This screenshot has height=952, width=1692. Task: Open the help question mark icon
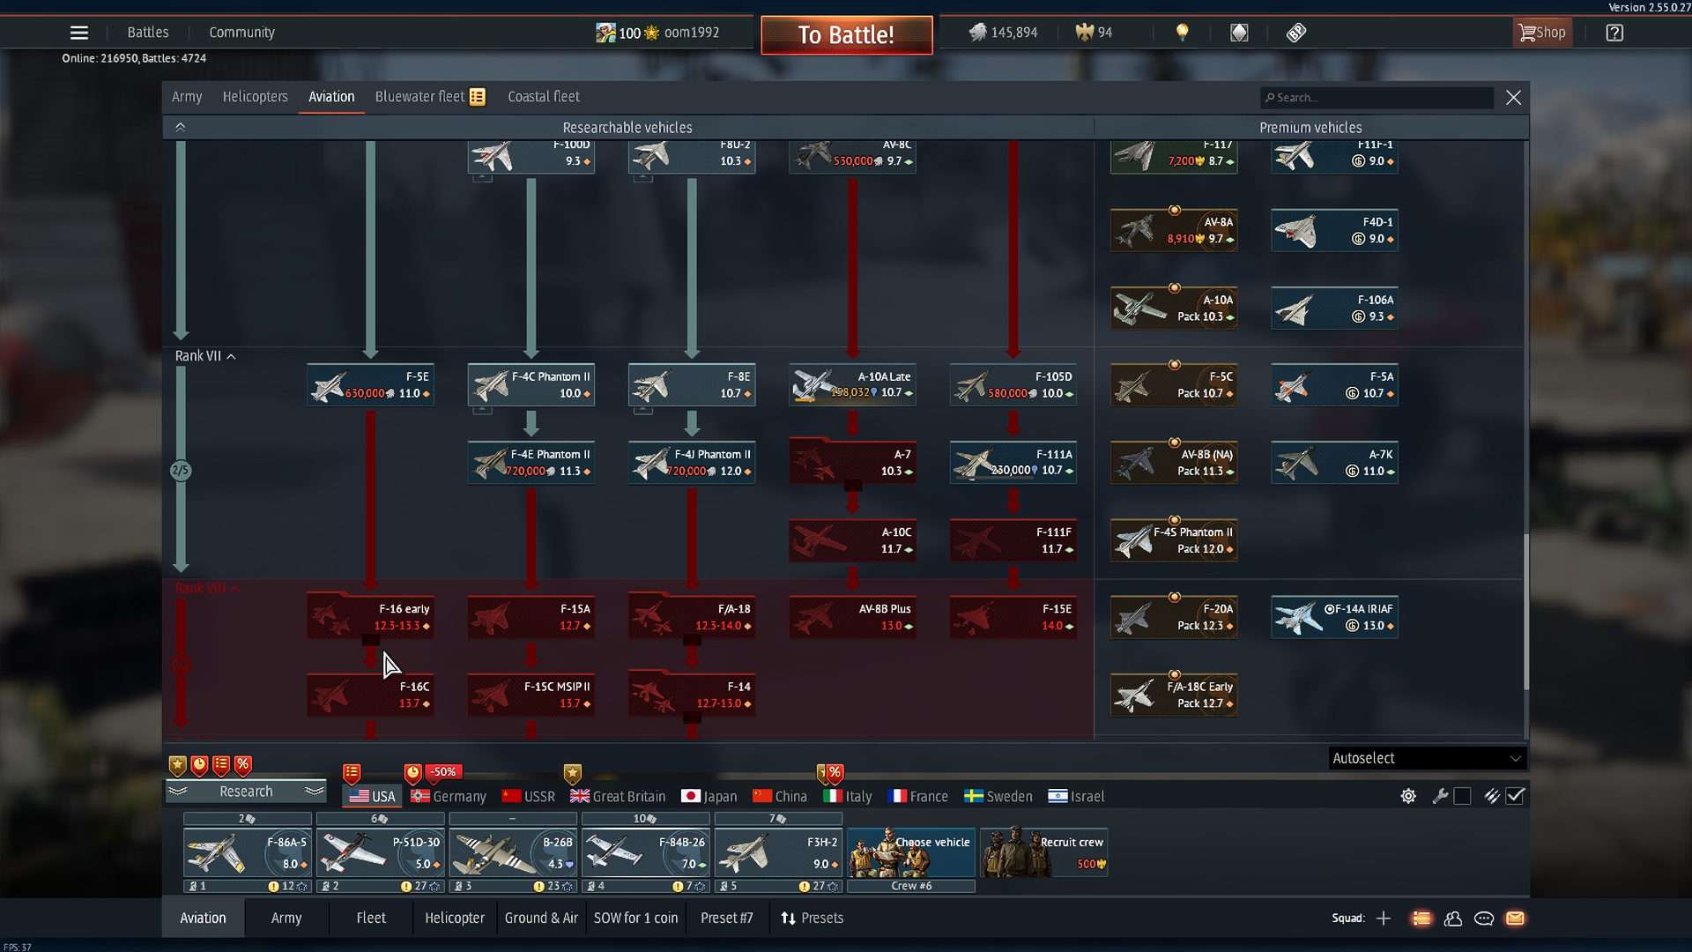click(x=1614, y=33)
